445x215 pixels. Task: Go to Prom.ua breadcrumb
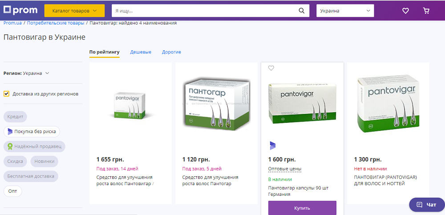coord(13,23)
